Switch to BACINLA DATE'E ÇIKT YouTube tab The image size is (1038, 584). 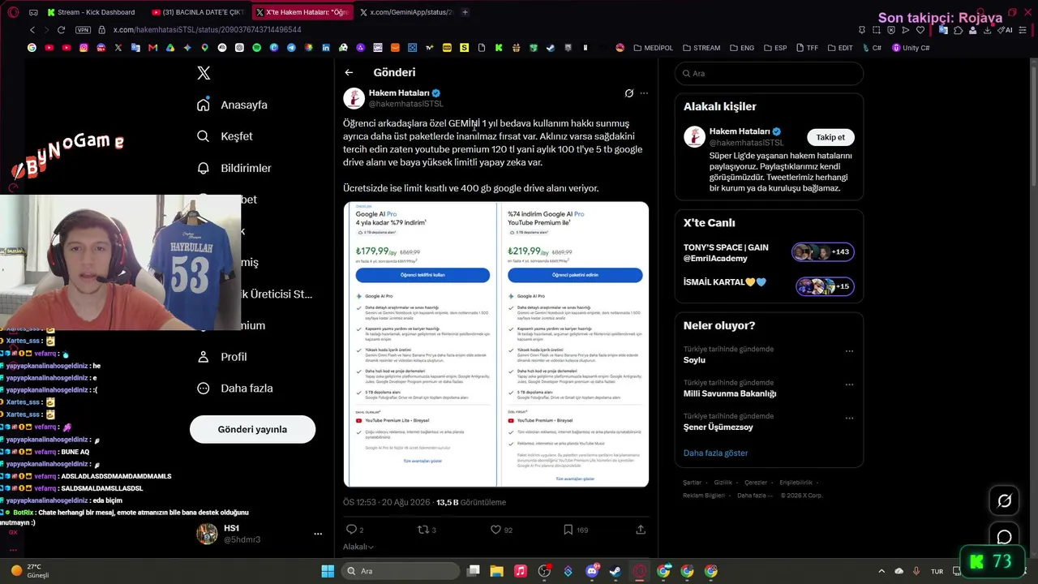coord(197,12)
